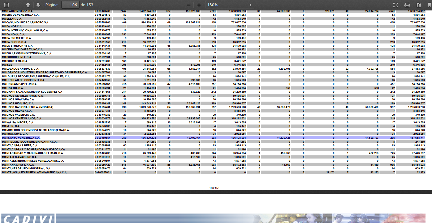432x223 pixels.
Task: Click company name MODA INTERNACIONAL WGLM, C.A.
Action: click(25, 30)
